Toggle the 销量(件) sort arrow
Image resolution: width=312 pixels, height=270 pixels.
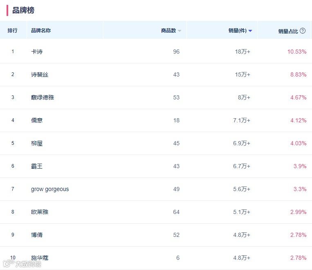[x=250, y=31]
